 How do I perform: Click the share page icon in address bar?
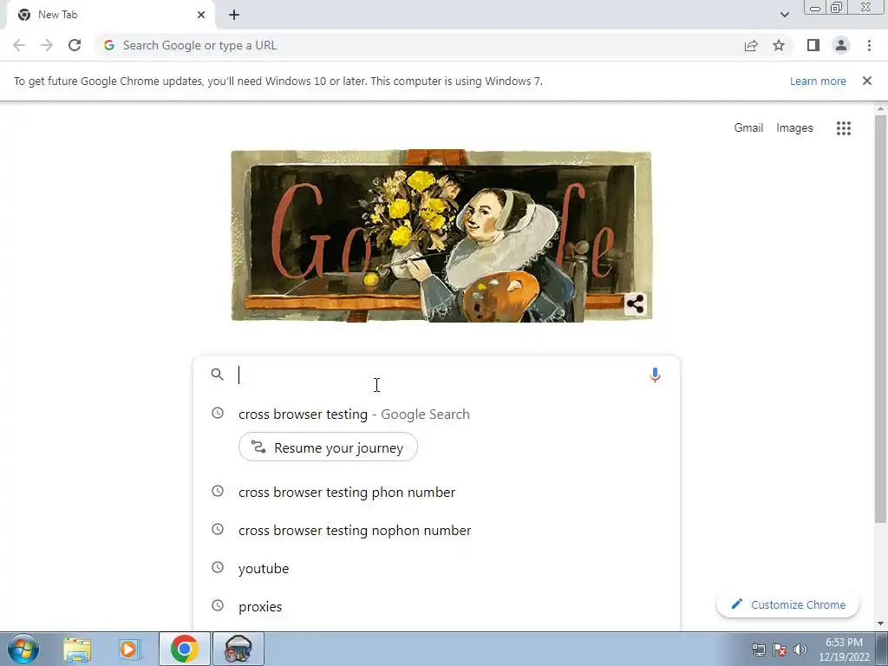[x=751, y=45]
